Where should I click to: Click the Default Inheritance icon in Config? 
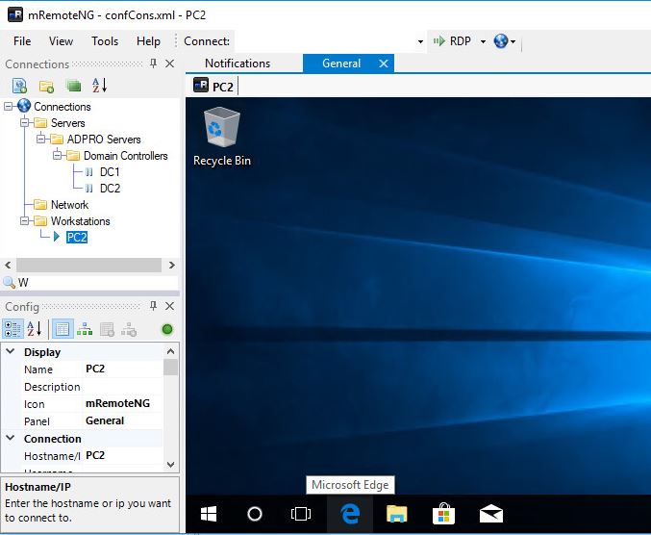(x=129, y=329)
